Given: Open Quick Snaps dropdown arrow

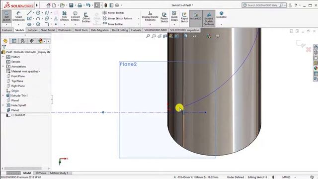Looking at the screenshot, I should point(174,25).
